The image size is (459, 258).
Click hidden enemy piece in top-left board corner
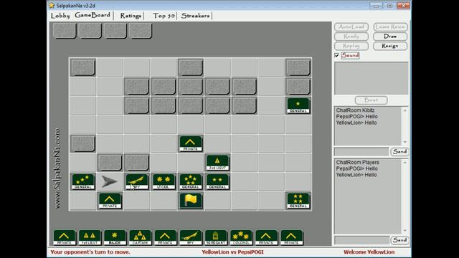click(x=83, y=67)
